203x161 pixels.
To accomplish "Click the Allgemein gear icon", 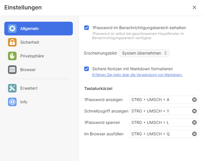I will tap(12, 29).
